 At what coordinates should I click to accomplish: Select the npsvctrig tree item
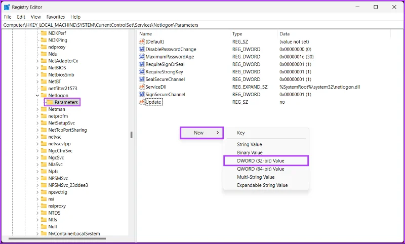(58, 192)
